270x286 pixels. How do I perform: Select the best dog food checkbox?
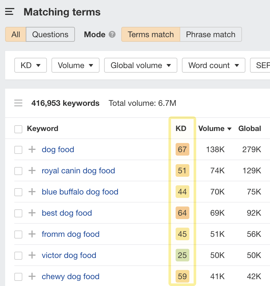(18, 213)
